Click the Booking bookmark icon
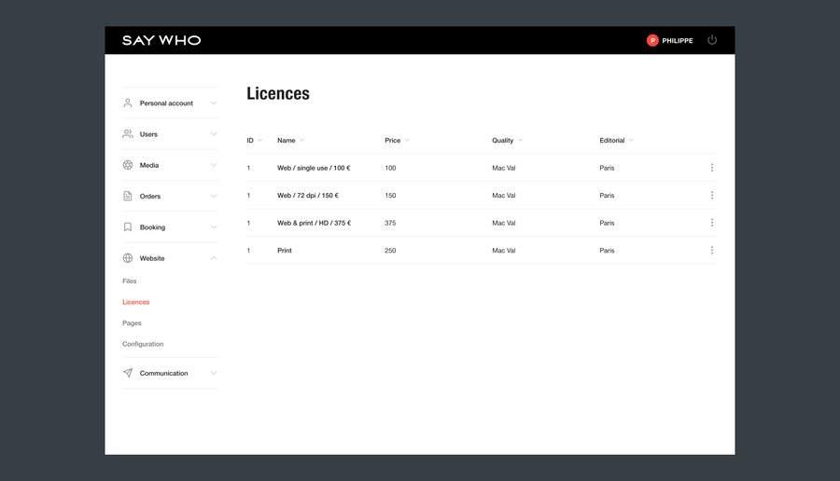The image size is (840, 481). [x=128, y=227]
